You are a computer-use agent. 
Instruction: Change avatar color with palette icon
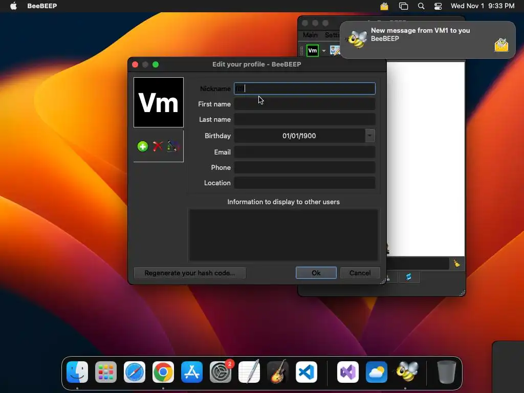173,146
